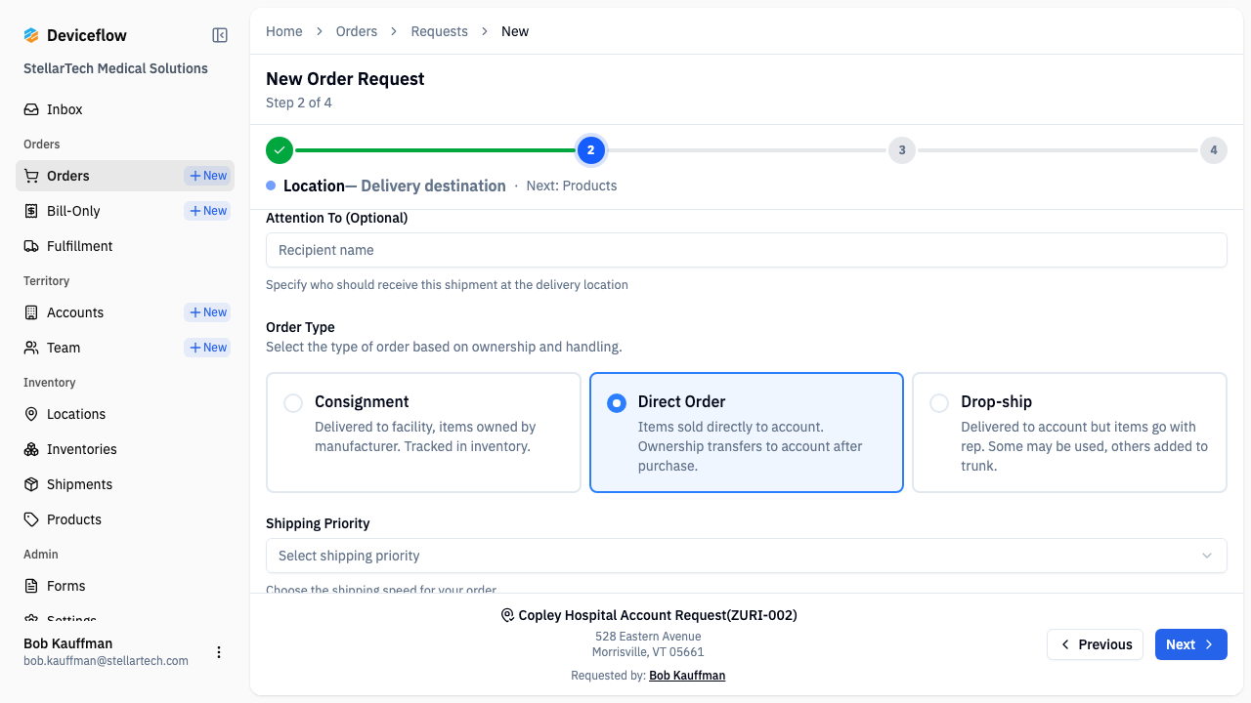Navigate to Accounts in sidebar
This screenshot has height=703, width=1251.
point(125,312)
